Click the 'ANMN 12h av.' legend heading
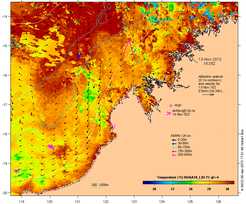 pos(181,136)
